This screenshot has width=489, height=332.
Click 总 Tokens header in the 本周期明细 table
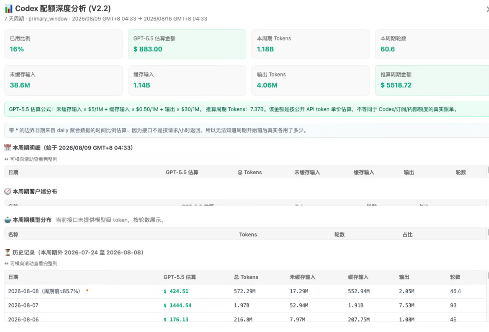[x=249, y=172]
